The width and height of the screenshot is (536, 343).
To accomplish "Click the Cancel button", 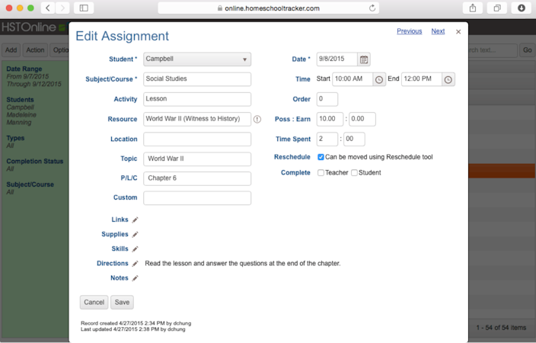I will [94, 303].
